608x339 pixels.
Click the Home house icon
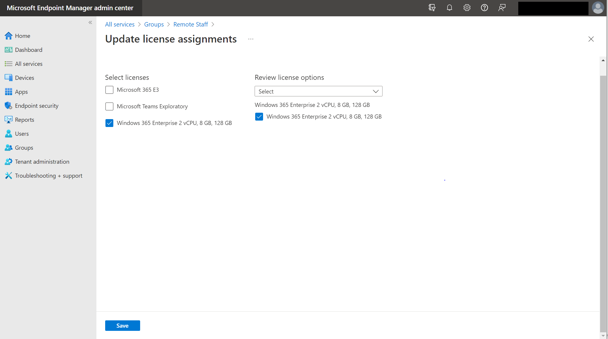tap(8, 36)
